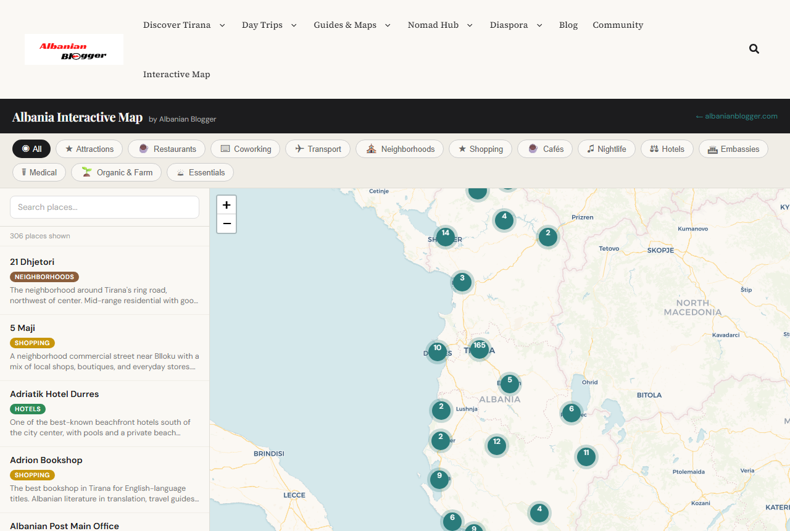This screenshot has height=531, width=790.
Task: Go to Interactive Map page
Action: (177, 74)
